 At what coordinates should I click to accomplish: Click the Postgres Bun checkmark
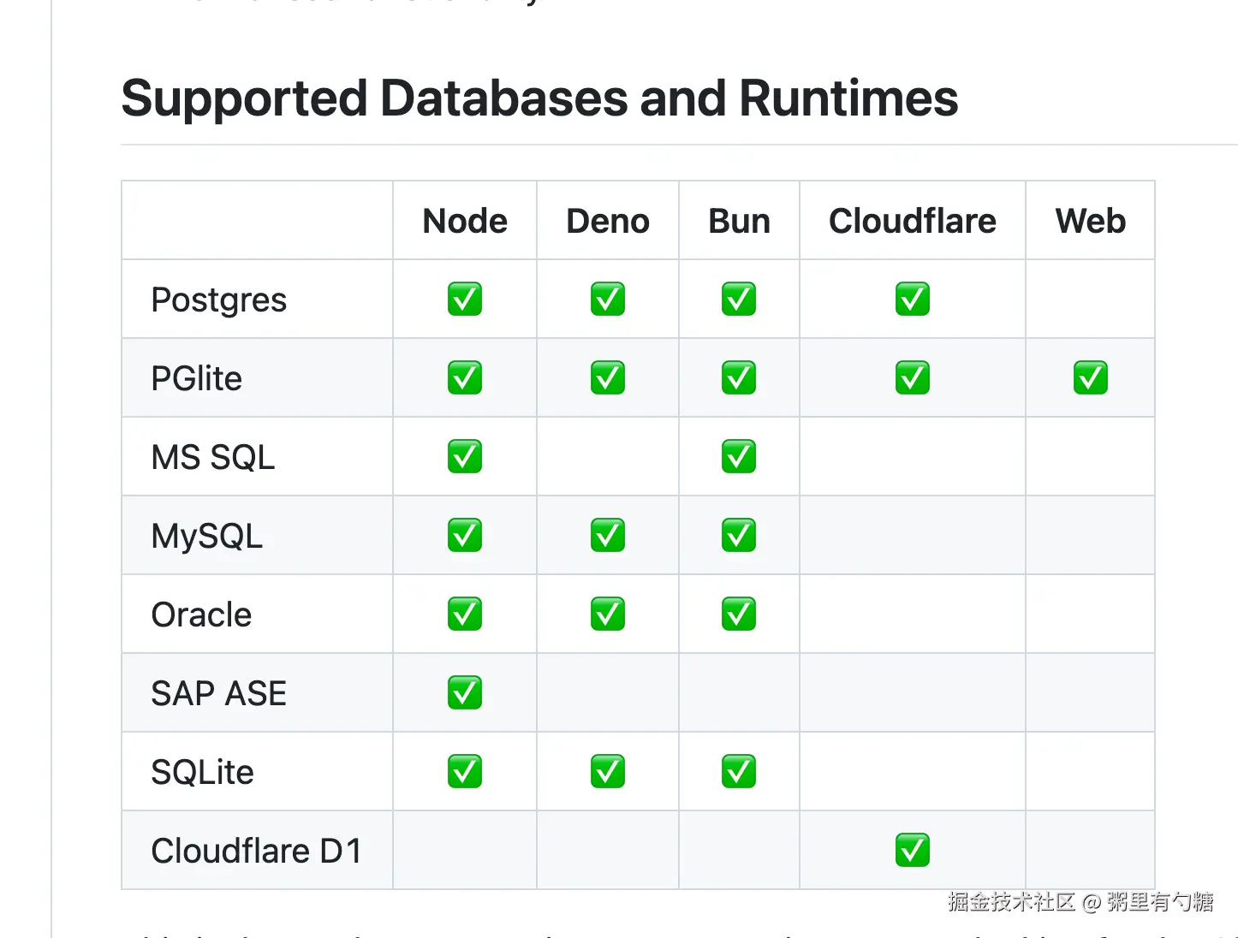(739, 300)
